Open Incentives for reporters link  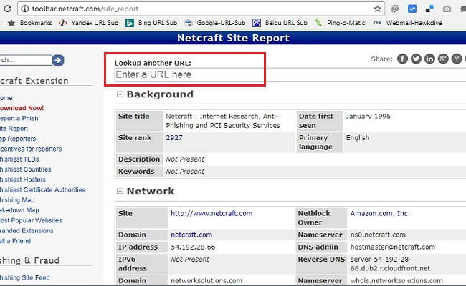[x=31, y=149]
